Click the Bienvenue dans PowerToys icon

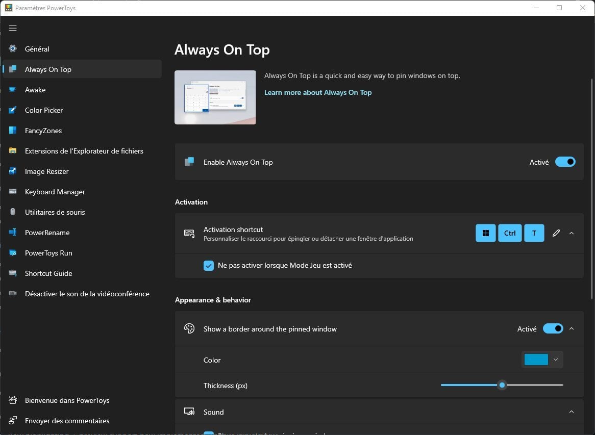[13, 400]
